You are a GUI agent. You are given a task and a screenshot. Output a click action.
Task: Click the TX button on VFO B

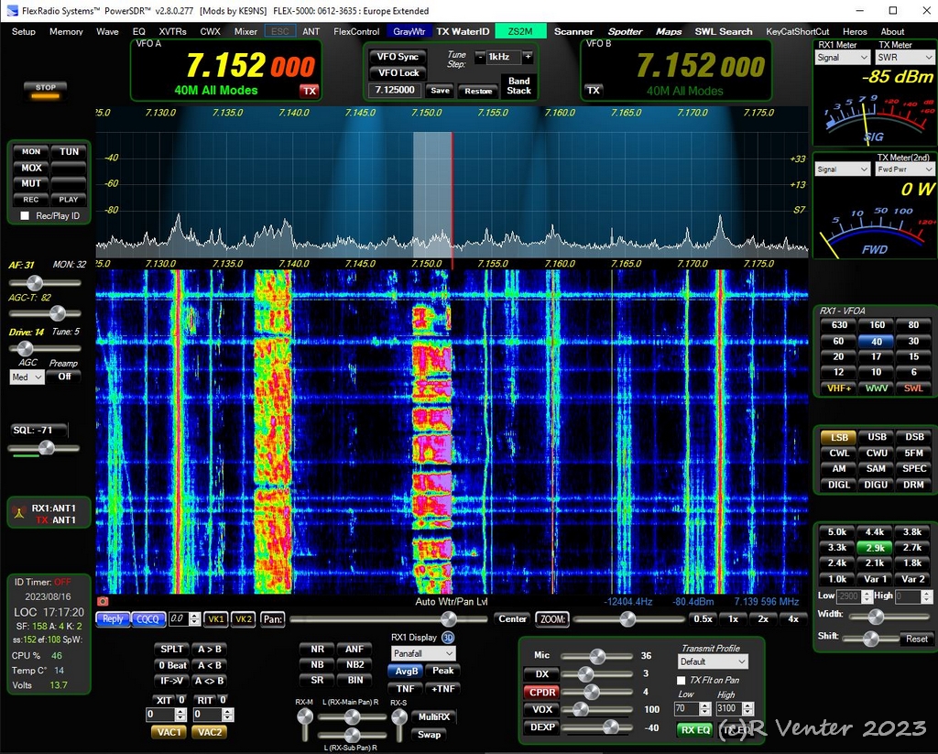(x=594, y=91)
